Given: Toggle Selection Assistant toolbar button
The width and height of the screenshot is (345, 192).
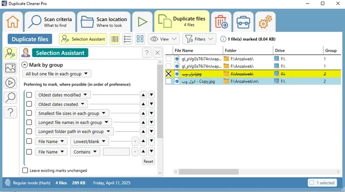Looking at the screenshot, I should pyautogui.click(x=83, y=39).
